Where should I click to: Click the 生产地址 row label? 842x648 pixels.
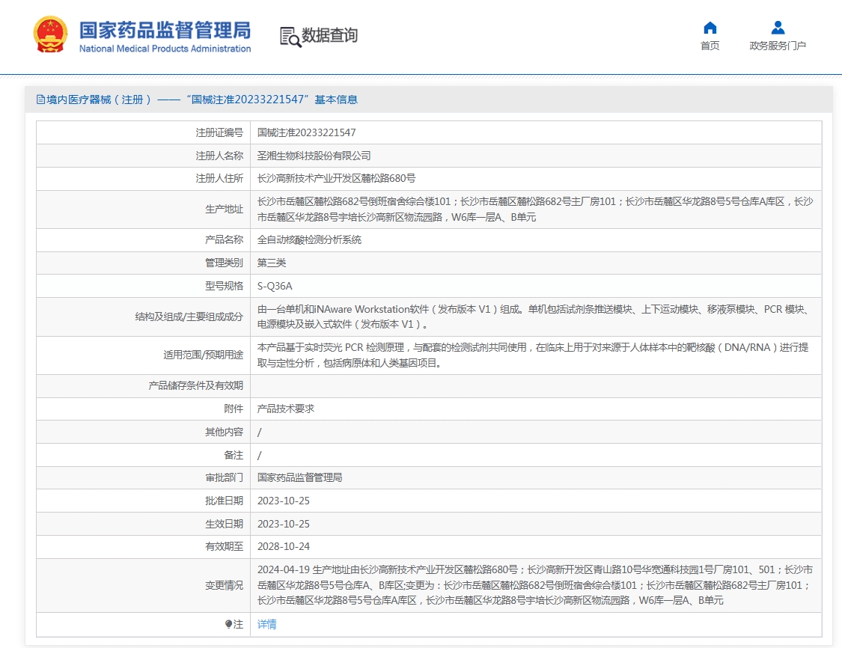(x=224, y=209)
